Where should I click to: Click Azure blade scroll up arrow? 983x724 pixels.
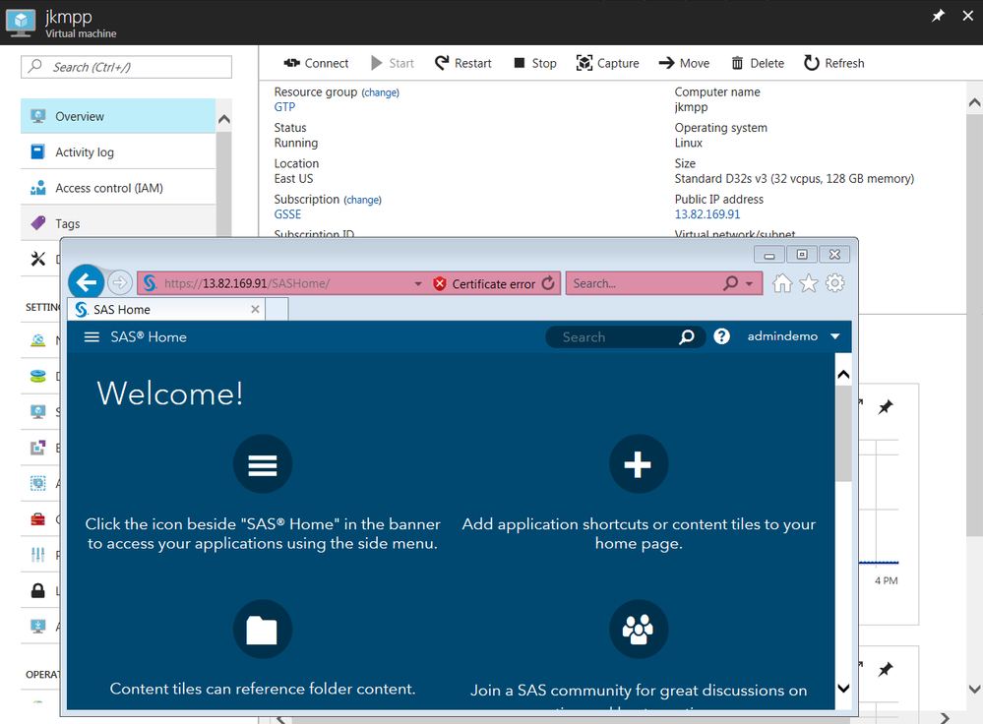click(x=974, y=102)
